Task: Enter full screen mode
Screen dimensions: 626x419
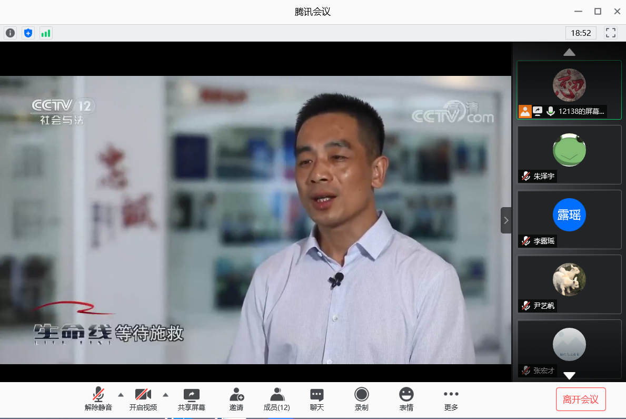Action: [x=611, y=33]
